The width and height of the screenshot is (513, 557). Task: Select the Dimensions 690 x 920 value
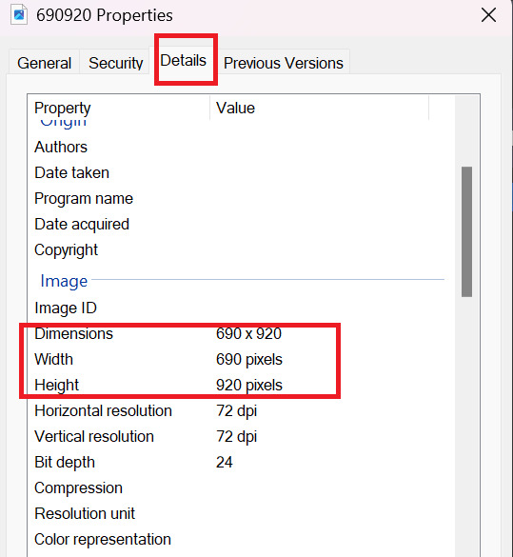coord(248,333)
